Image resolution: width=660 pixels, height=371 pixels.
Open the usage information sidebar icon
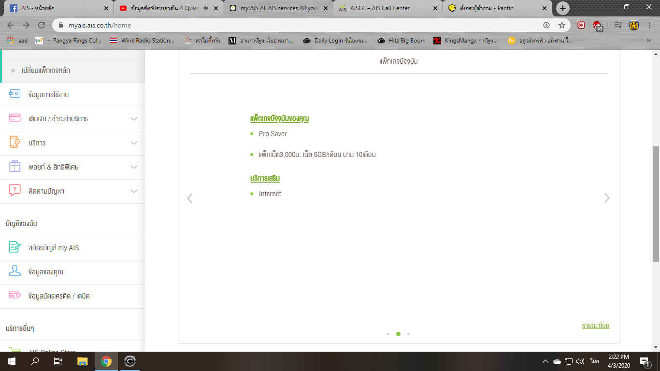click(14, 94)
